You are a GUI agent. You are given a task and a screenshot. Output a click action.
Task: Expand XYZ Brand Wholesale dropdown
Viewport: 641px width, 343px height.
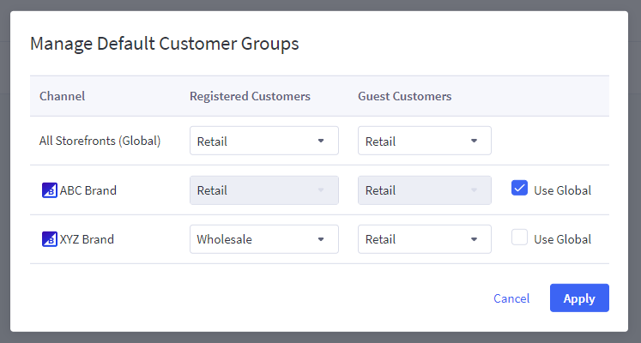[x=263, y=239]
